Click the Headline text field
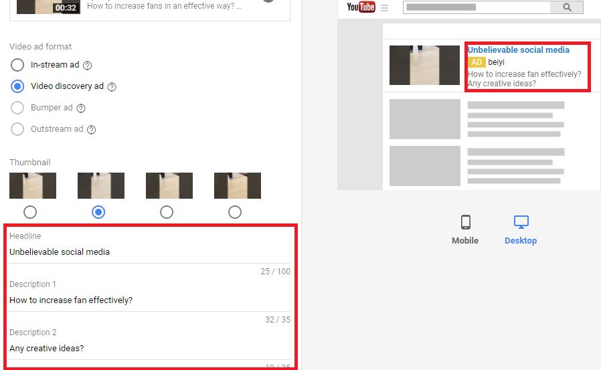 (150, 252)
